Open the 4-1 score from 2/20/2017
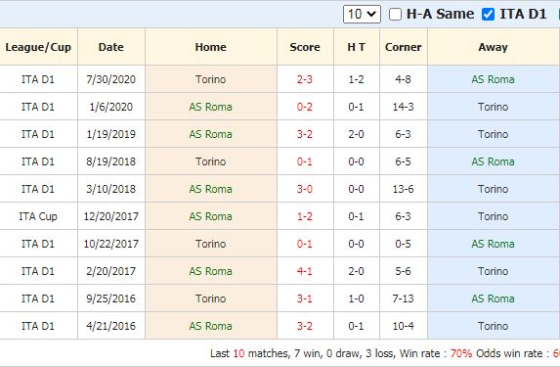Viewport: 560px width, 367px height. tap(305, 271)
